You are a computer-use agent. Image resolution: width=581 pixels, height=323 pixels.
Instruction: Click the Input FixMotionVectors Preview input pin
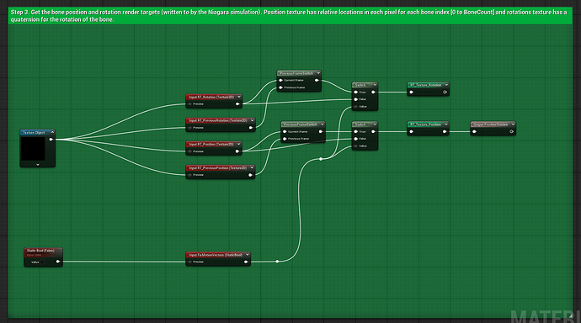coord(189,262)
